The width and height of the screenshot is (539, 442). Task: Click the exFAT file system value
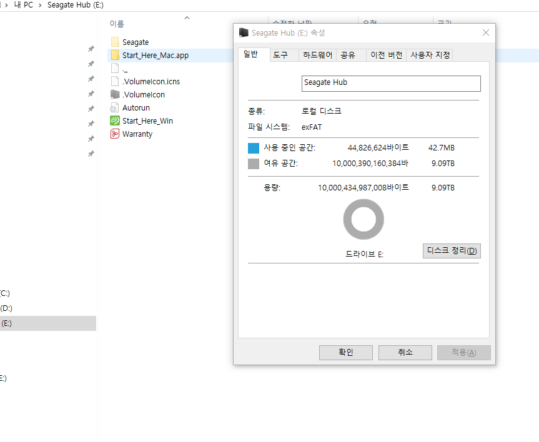312,127
